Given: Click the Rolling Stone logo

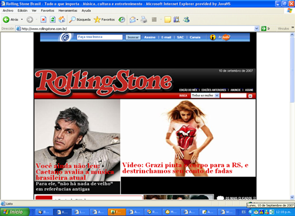Looking at the screenshot, I should (104, 83).
